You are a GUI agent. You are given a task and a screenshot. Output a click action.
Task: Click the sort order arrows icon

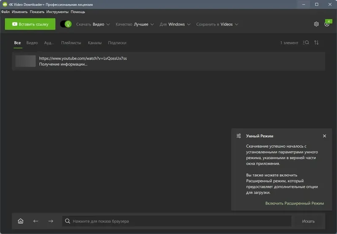click(316, 43)
